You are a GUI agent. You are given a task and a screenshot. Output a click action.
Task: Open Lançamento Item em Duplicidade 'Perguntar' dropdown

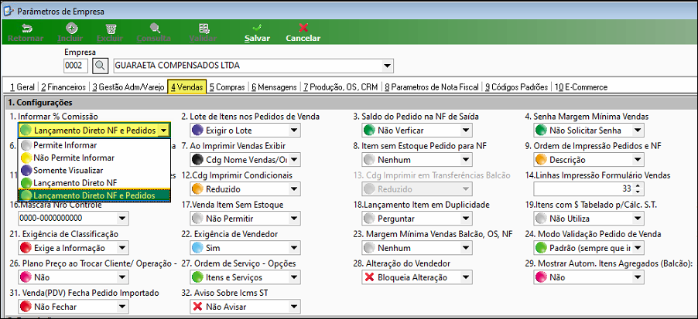[x=466, y=219]
